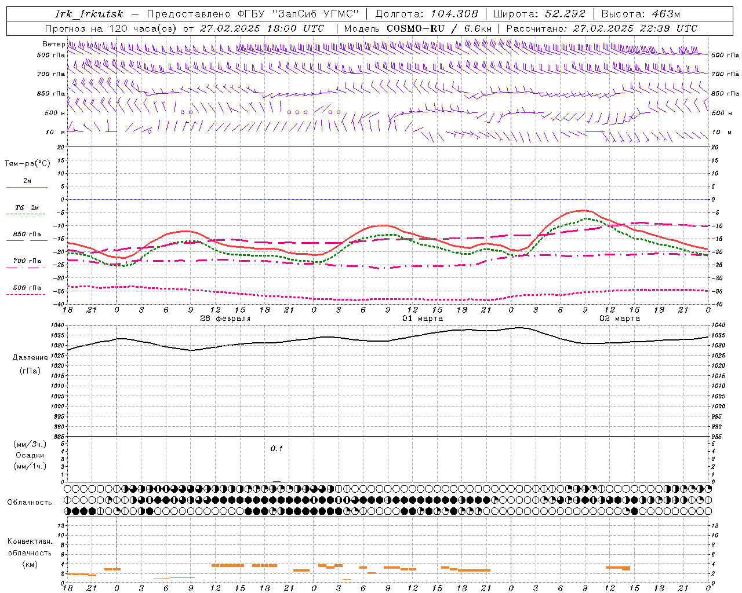Click the '01 марта' date label
This screenshot has height=593, width=742.
click(423, 319)
